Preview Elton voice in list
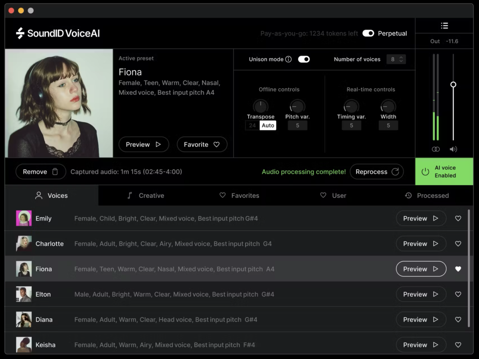 [x=421, y=294]
